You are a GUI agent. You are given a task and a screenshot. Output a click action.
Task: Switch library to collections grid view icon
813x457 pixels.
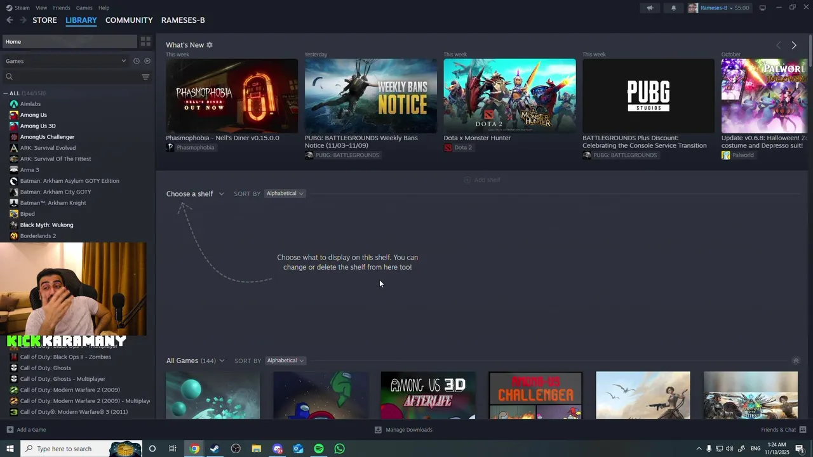[145, 41]
